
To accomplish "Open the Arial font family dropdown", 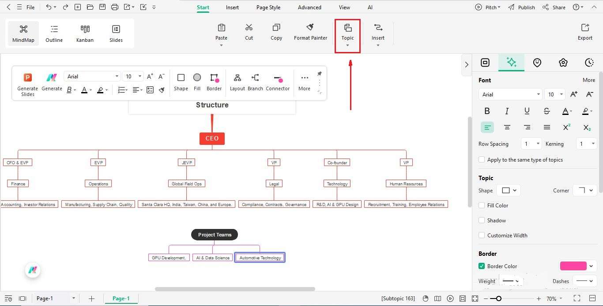I will (510, 94).
